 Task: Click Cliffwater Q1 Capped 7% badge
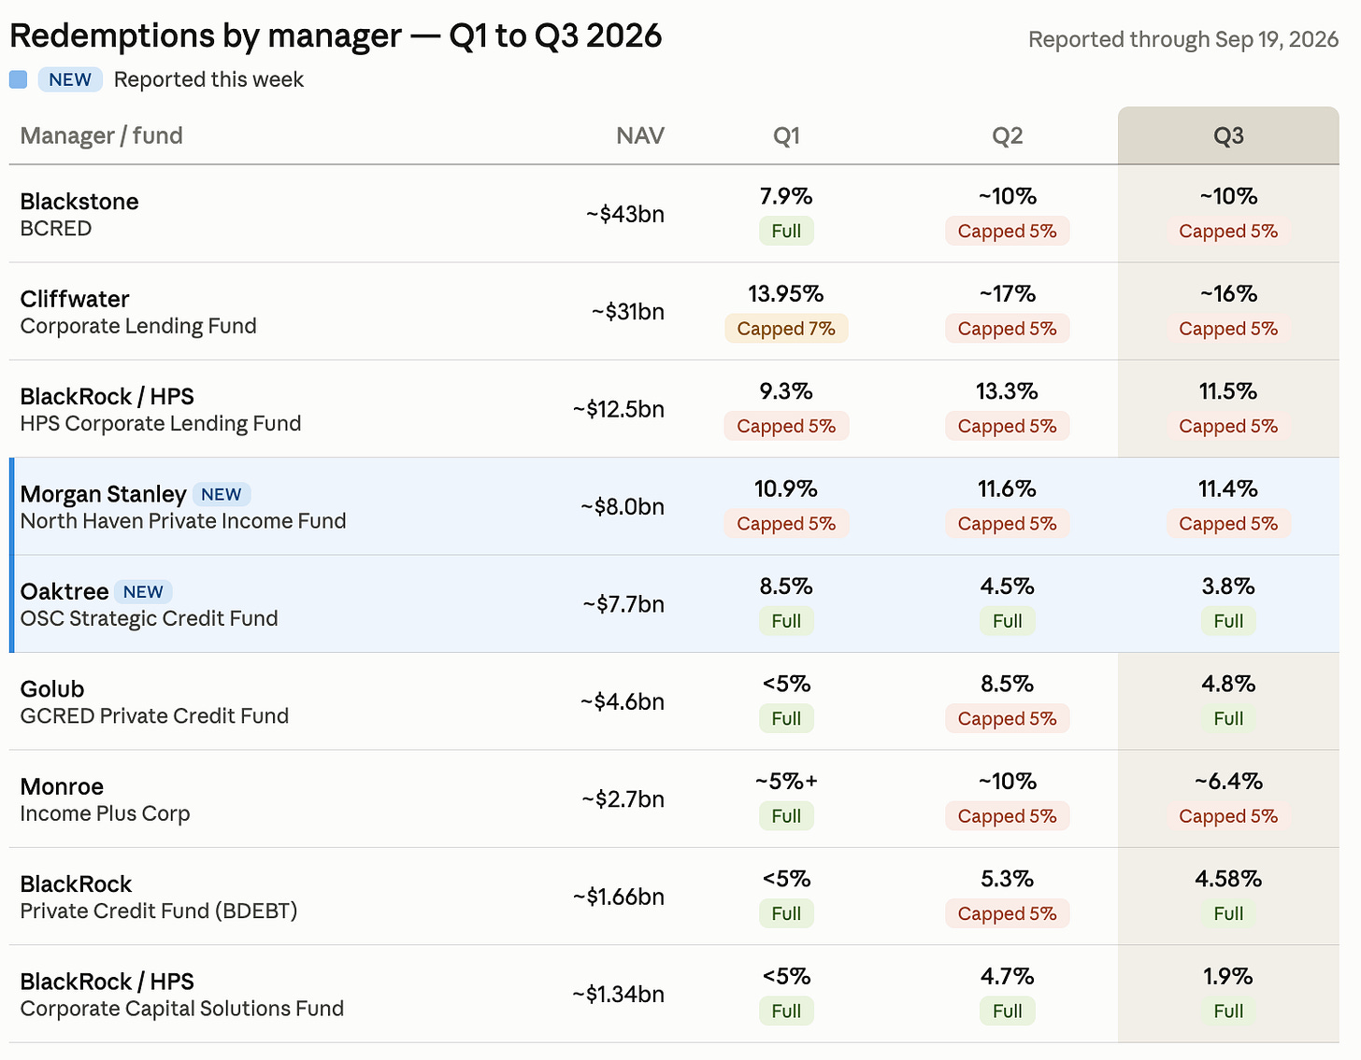[x=786, y=329]
